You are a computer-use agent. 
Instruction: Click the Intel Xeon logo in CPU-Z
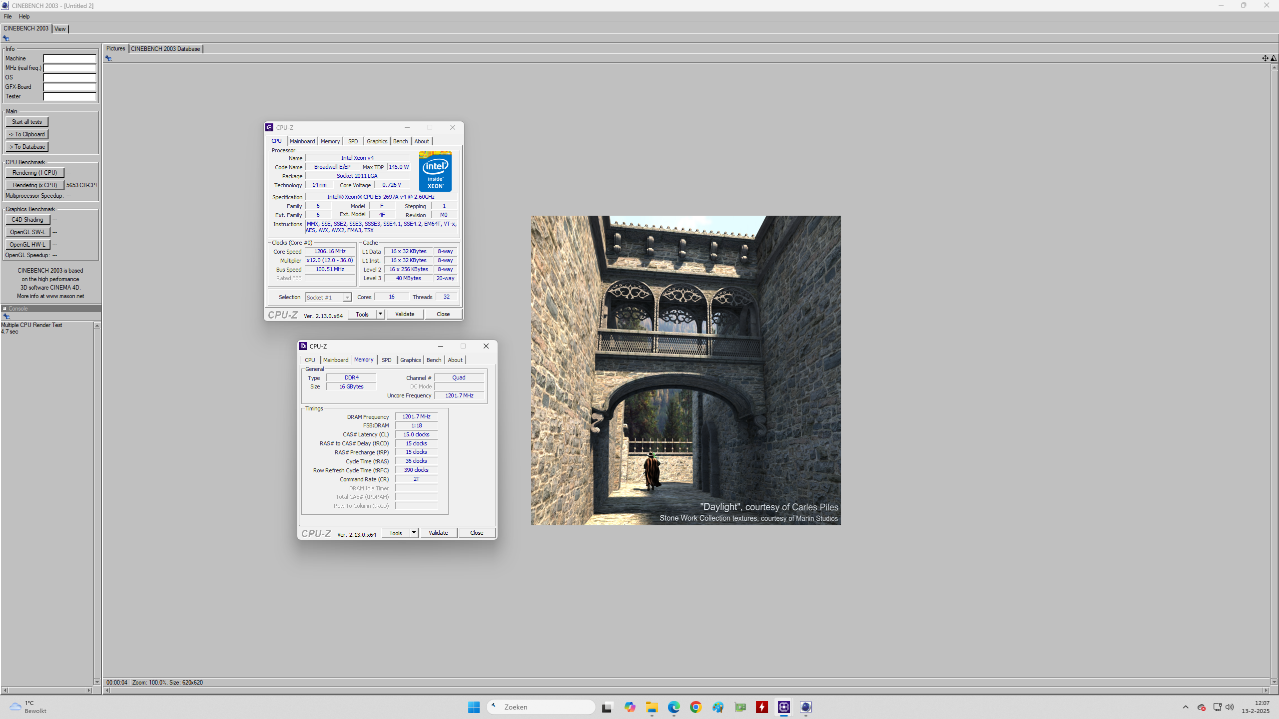435,171
